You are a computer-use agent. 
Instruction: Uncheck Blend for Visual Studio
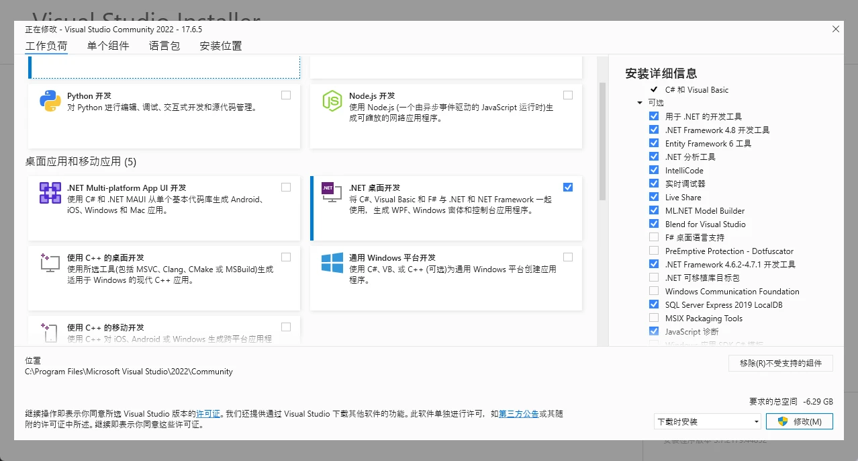654,224
